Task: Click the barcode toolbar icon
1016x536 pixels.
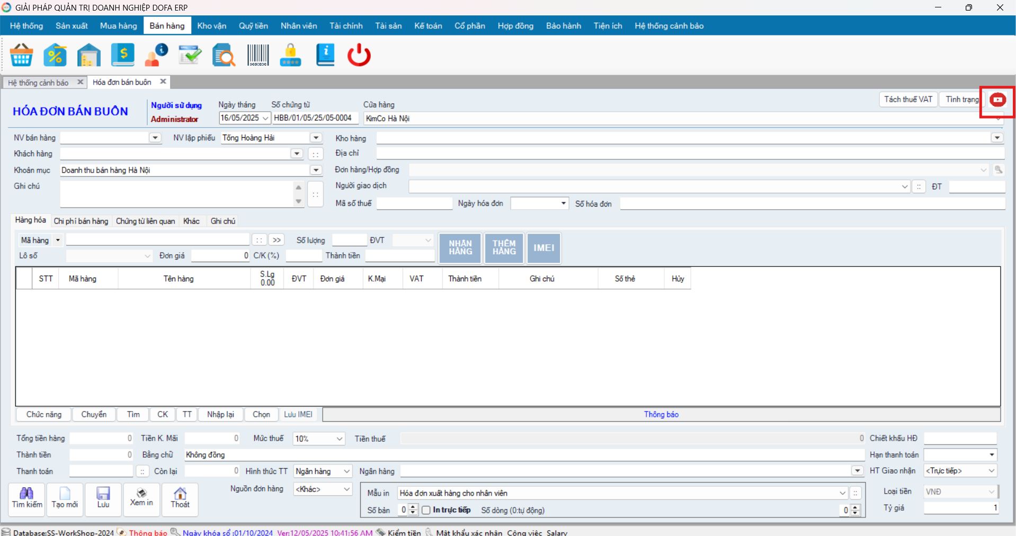Action: 258,55
